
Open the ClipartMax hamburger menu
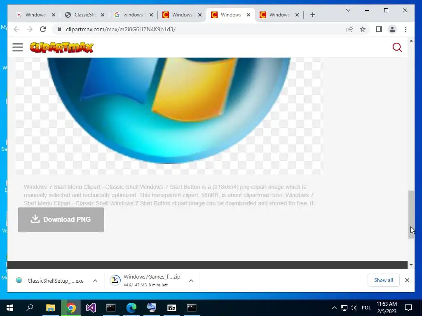pyautogui.click(x=17, y=47)
